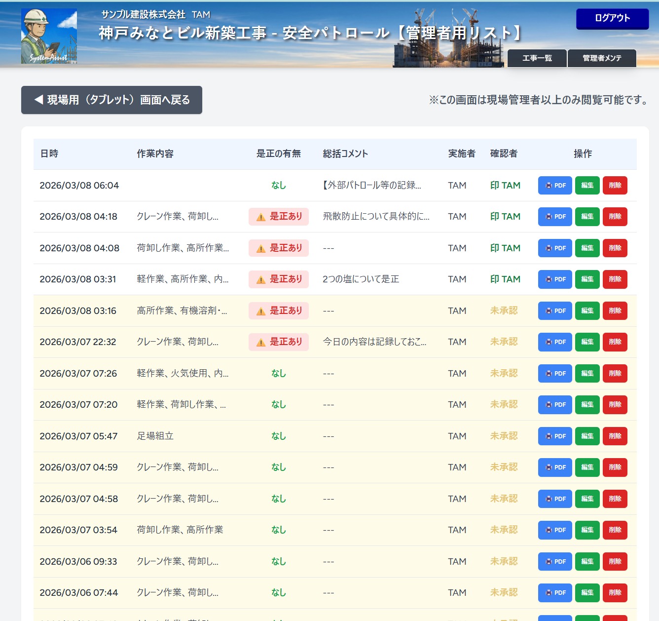Delete the 2026/03/07 04:59 entry
The image size is (659, 621).
click(x=615, y=467)
